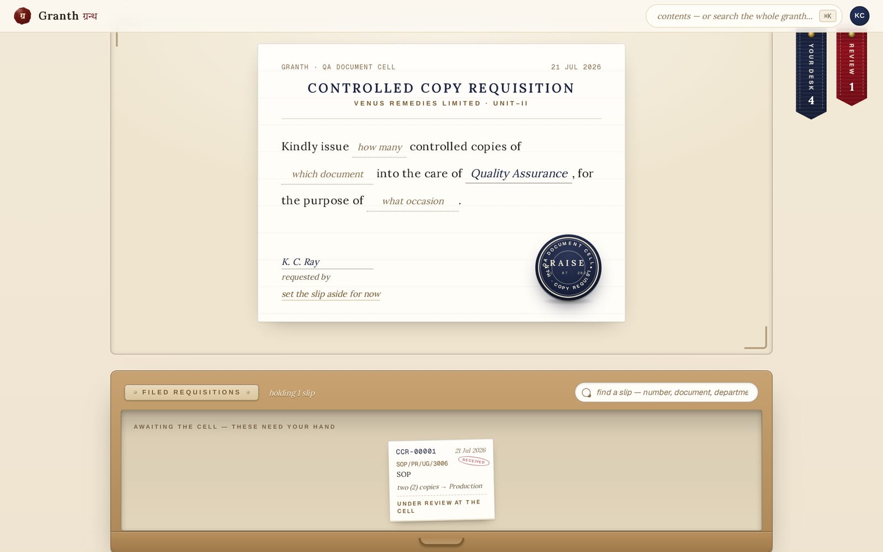The image size is (883, 552).
Task: Click "set the slip aside for now"
Action: tap(331, 294)
